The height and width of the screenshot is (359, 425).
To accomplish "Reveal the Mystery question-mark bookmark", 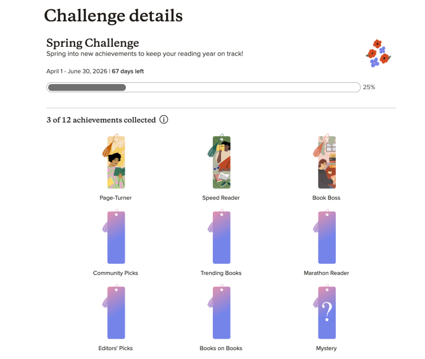I will click(x=326, y=312).
